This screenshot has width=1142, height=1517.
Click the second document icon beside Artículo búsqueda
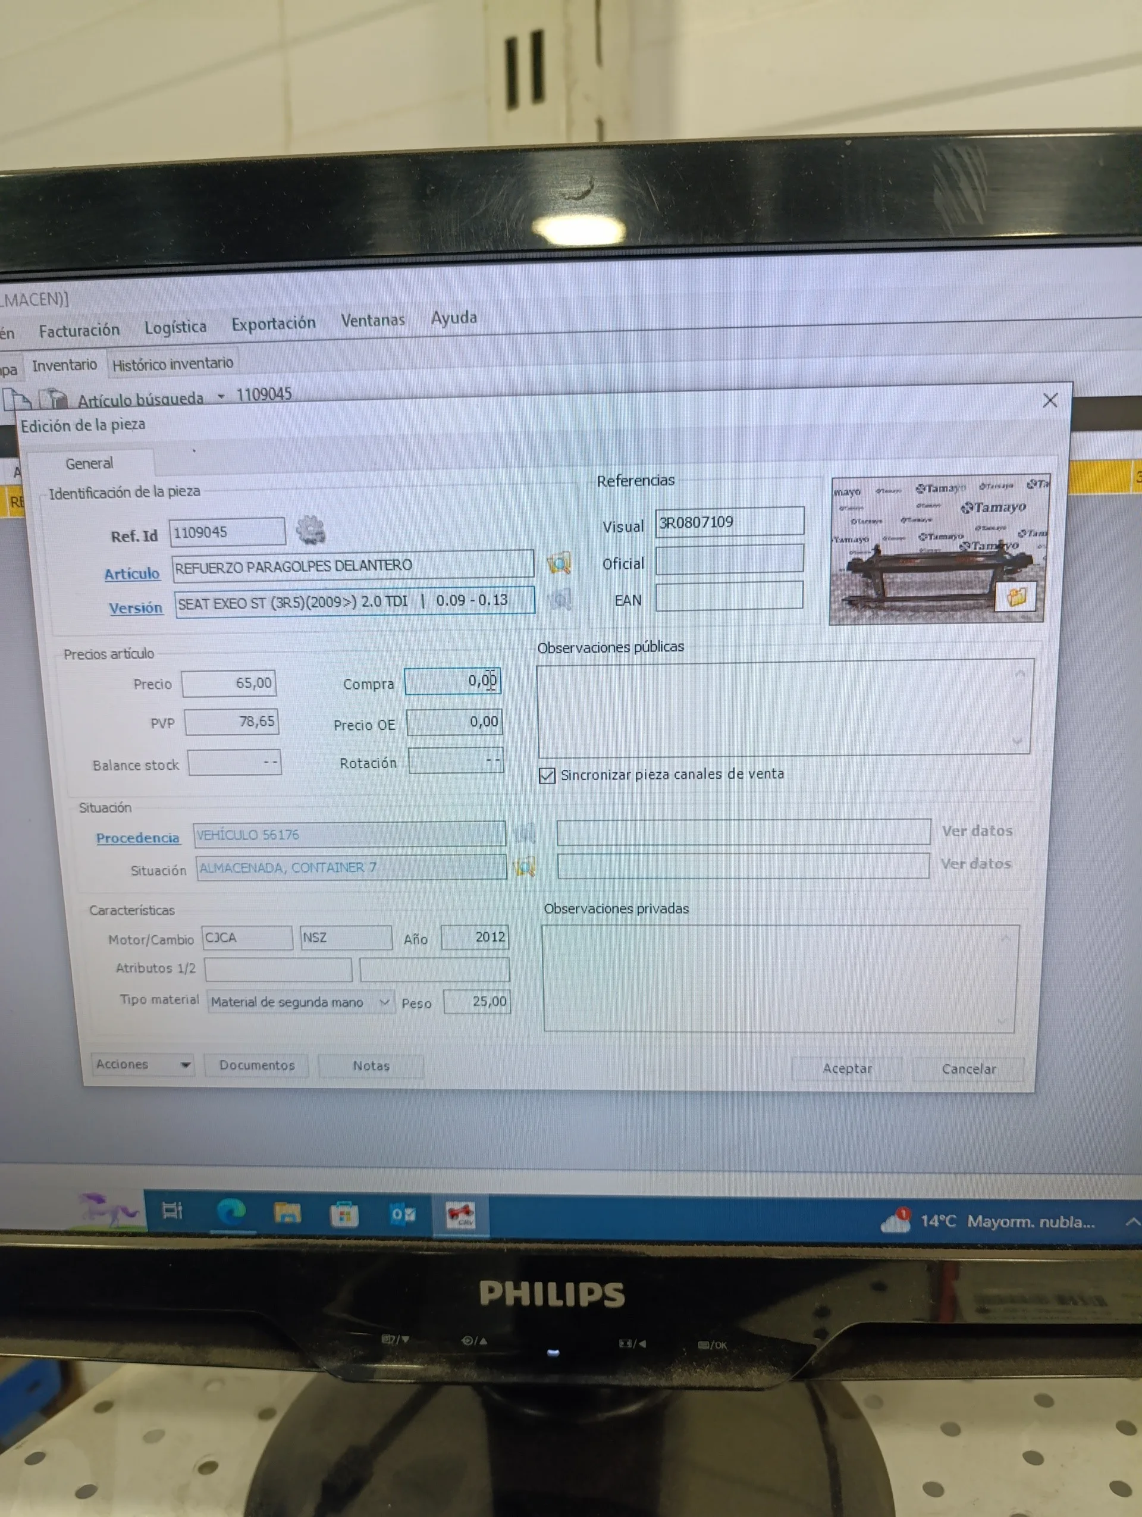(x=54, y=399)
